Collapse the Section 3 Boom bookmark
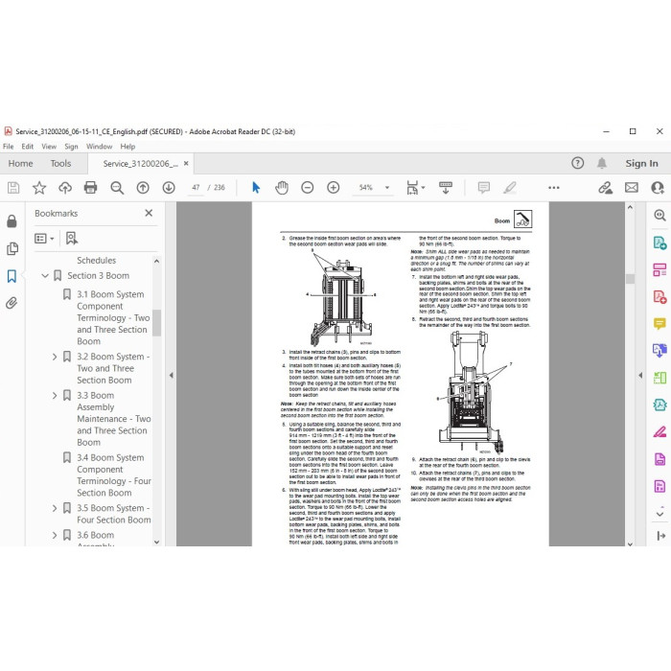The height and width of the screenshot is (671, 671). (x=45, y=276)
